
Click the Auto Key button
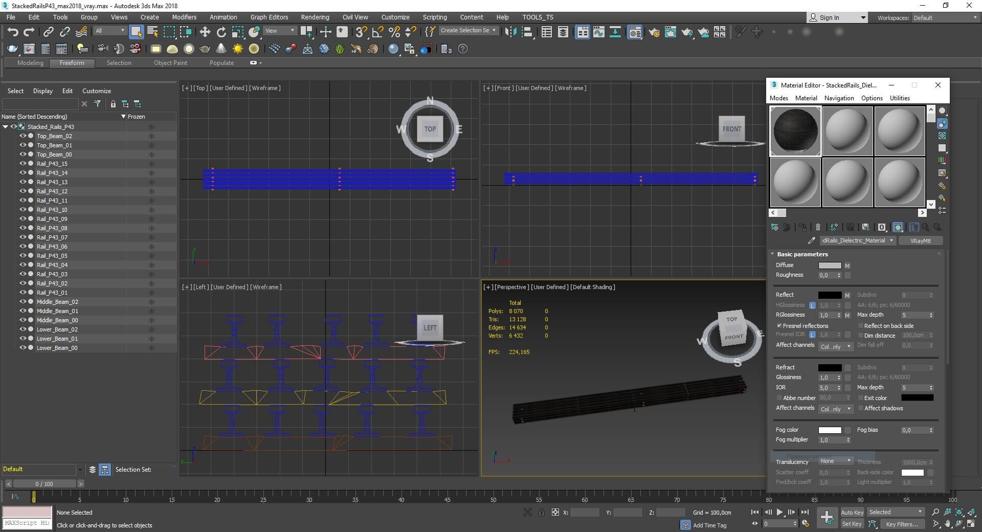[x=852, y=512]
